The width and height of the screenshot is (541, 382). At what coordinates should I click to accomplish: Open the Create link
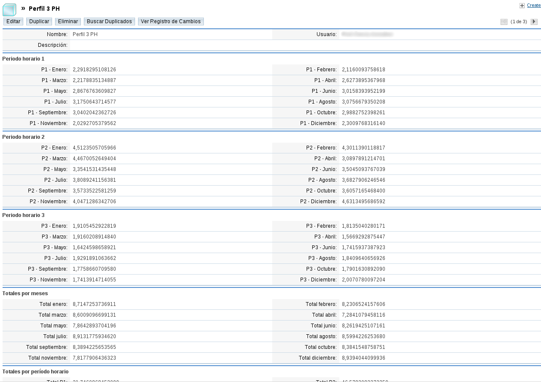coord(534,5)
